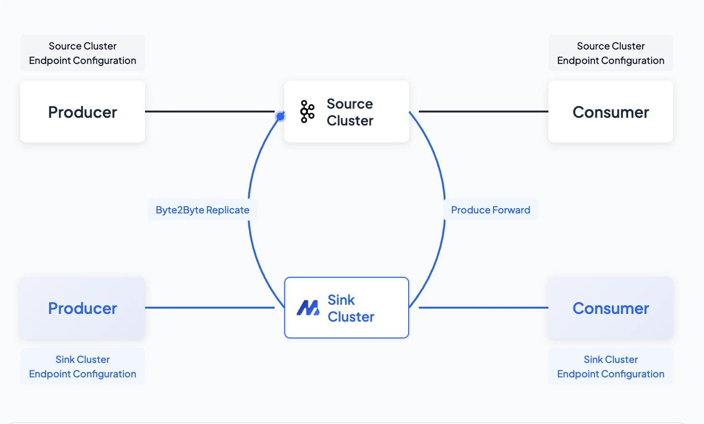Click the 'Source Cluster' title text in center box
The image size is (704, 424).
pos(350,112)
